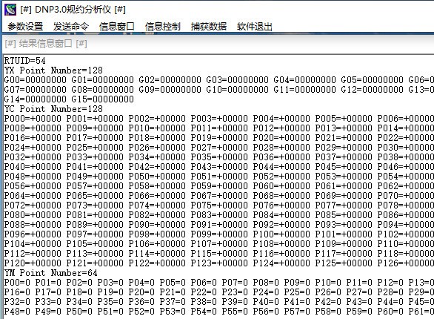Click the P029=+00000 value

click(x=344, y=148)
